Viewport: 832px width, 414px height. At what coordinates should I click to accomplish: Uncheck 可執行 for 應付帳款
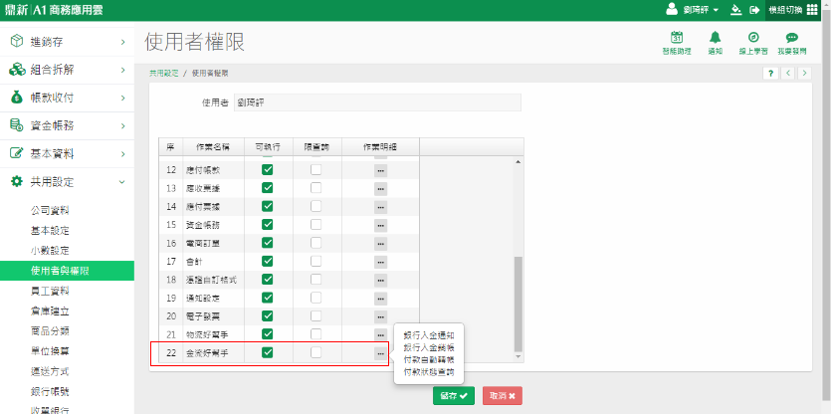point(268,170)
